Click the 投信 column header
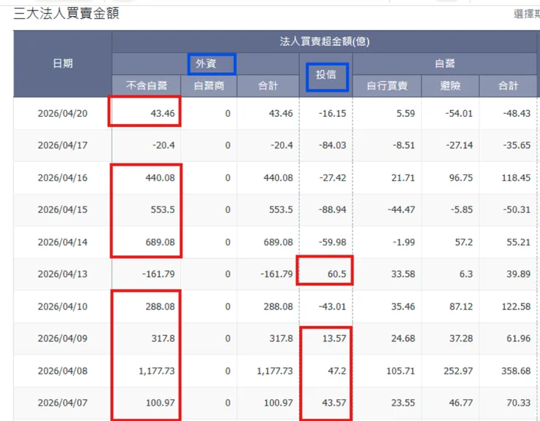Image resolution: width=540 pixels, height=421 pixels. 325,74
